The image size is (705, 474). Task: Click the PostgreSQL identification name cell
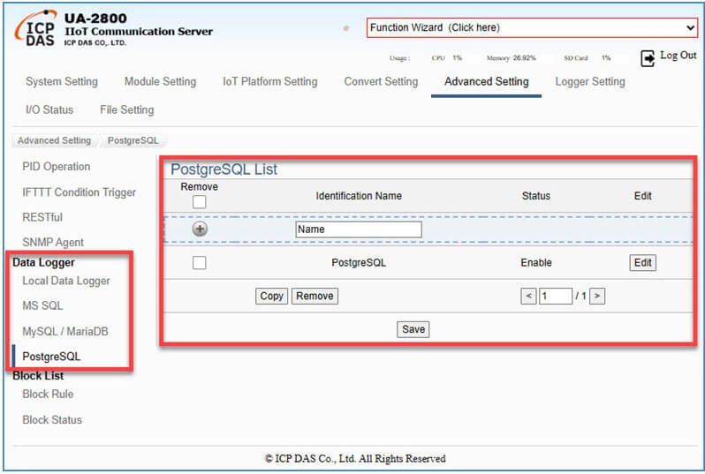(x=359, y=263)
